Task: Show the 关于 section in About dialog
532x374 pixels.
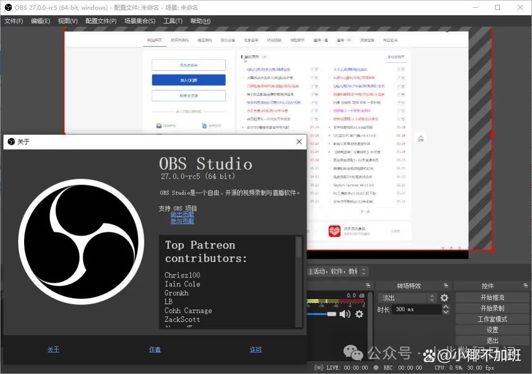Action: point(53,349)
